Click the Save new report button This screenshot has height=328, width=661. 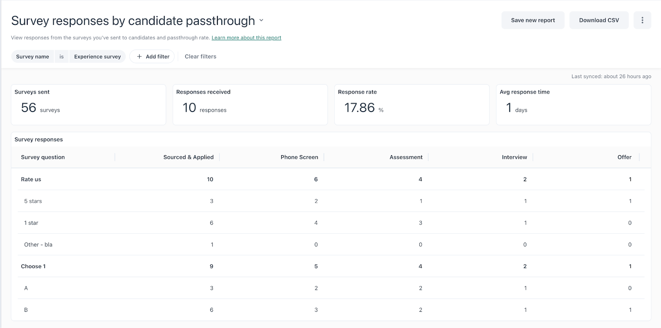pos(533,20)
